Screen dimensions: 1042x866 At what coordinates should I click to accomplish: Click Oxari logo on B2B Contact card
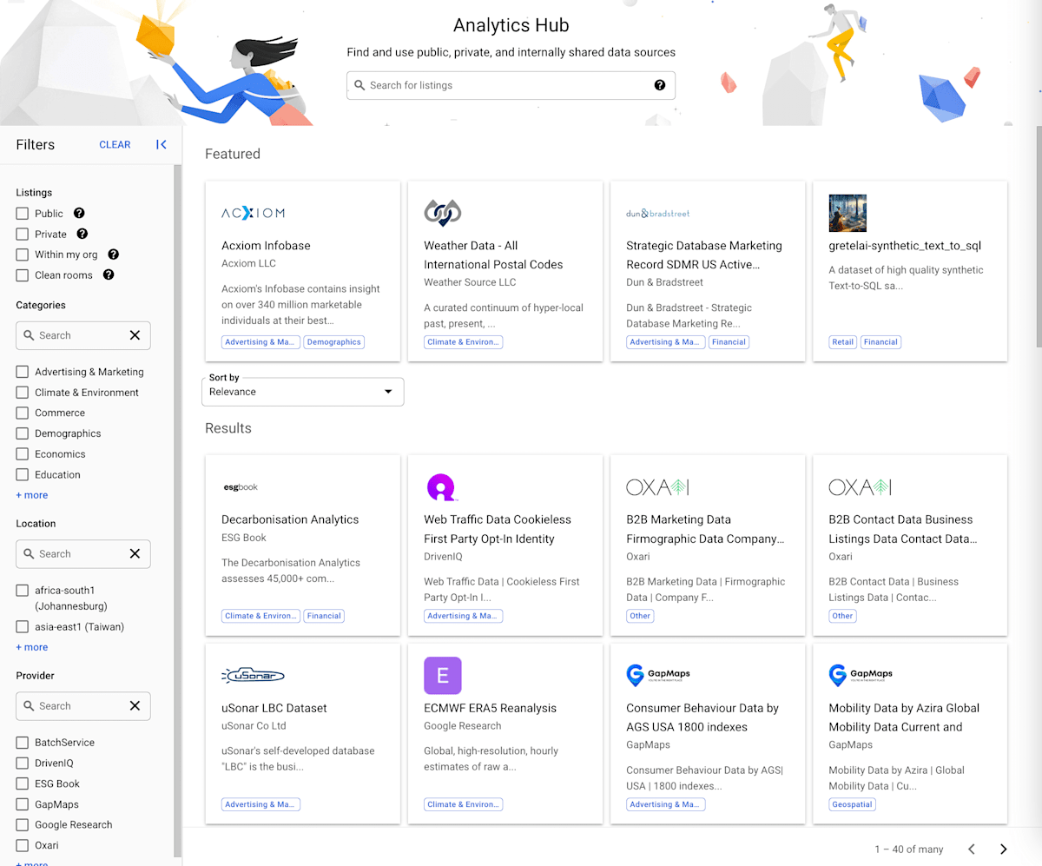click(x=861, y=487)
